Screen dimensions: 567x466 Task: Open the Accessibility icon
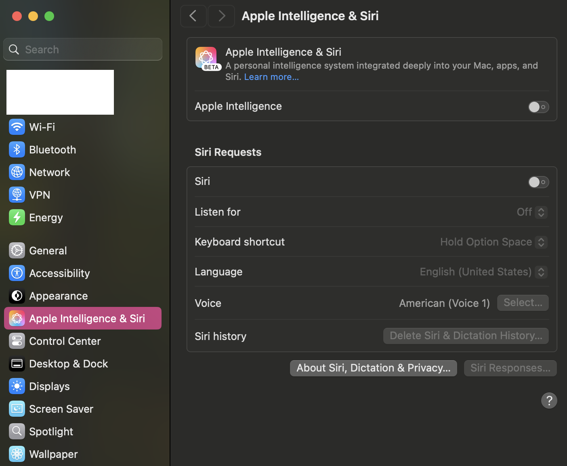[x=17, y=273]
